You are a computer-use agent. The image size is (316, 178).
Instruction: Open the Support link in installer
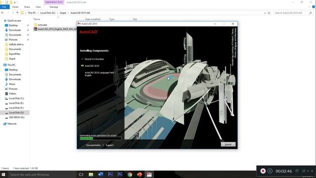pyautogui.click(x=110, y=145)
